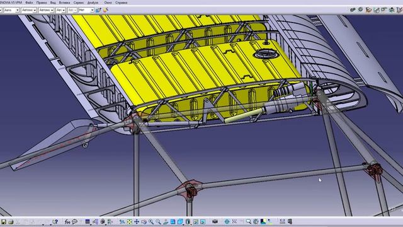403x227 pixels.
Task: Click the gear analysis icon
Action: (256, 221)
